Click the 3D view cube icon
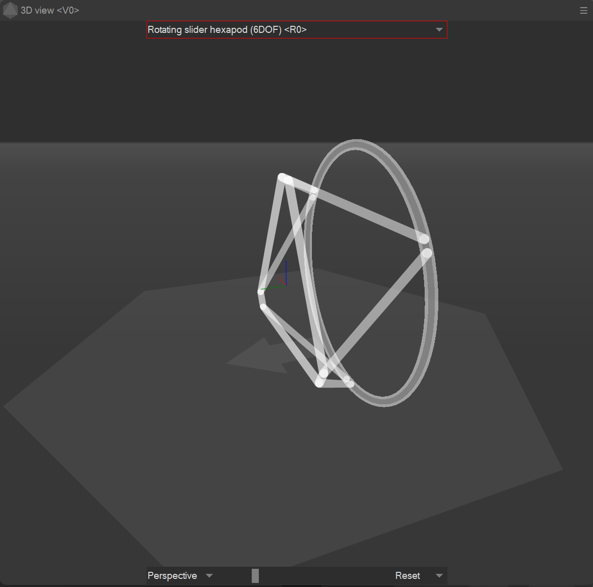 coord(10,10)
